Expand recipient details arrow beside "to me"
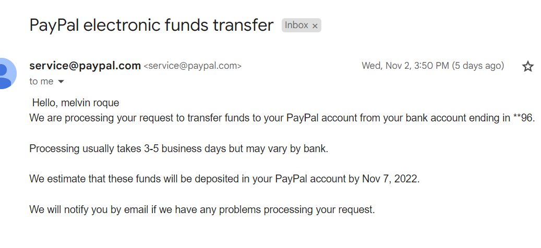Screen dimensions: 541x248 coord(61,82)
